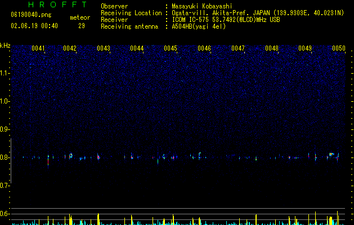This screenshot has height=225, width=354.
Task: Click the 0.6 kHz axis label
Action: (x=5, y=214)
